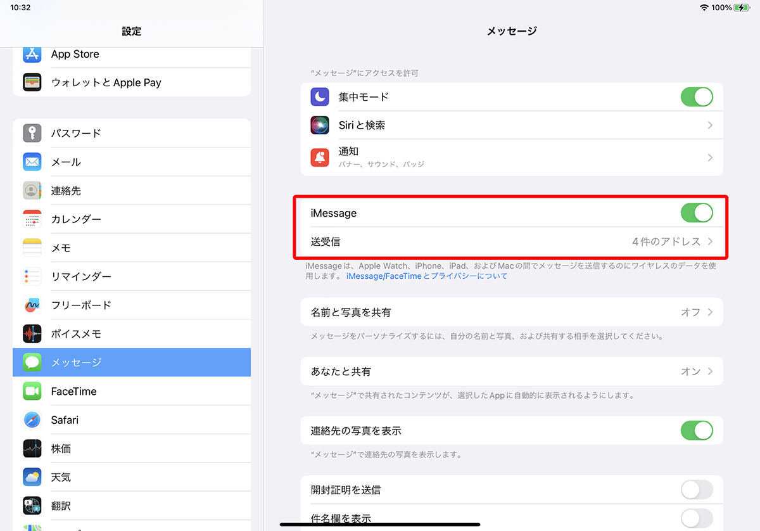Tap the オン value beside あなたと共有
The image size is (760, 531).
click(690, 371)
